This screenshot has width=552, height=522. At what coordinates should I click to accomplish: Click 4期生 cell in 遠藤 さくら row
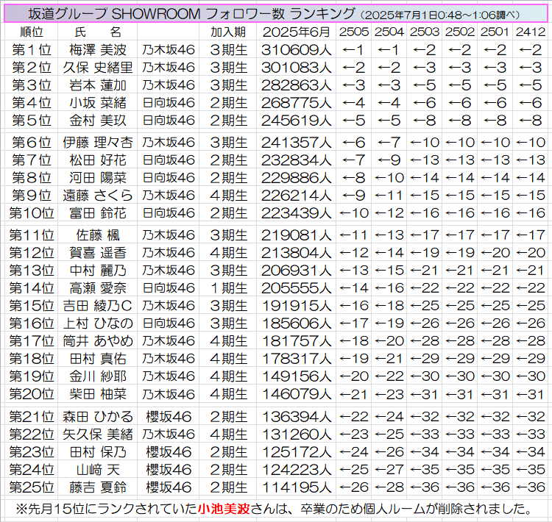229,196
